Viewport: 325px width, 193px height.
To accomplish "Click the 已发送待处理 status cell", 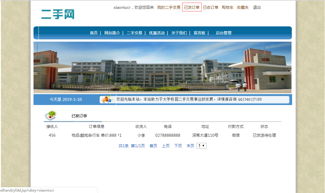I will [264, 135].
